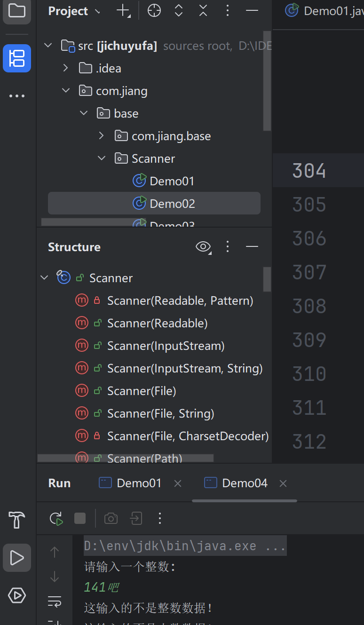The height and width of the screenshot is (625, 364).
Task: Click Select Opened File crosshair icon
Action: click(154, 11)
